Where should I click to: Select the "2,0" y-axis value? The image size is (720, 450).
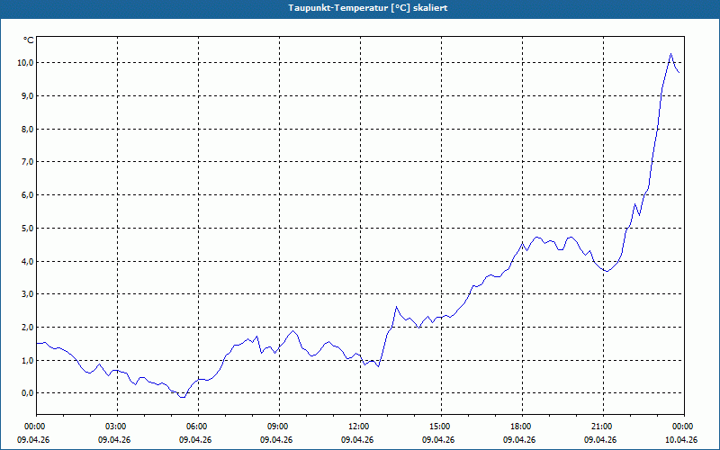click(x=27, y=327)
